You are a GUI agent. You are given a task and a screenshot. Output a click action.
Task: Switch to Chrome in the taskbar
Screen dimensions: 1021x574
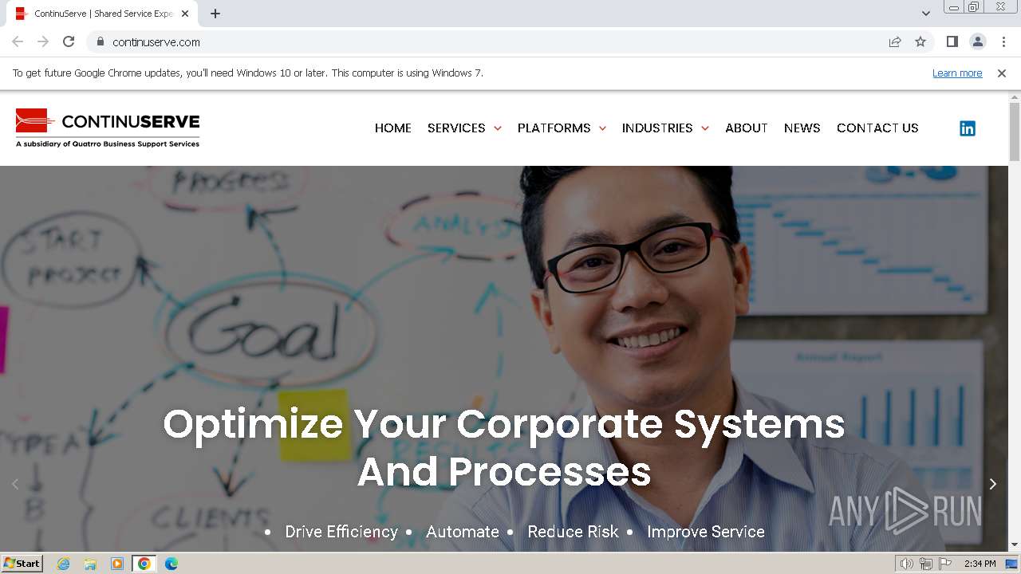coord(144,564)
